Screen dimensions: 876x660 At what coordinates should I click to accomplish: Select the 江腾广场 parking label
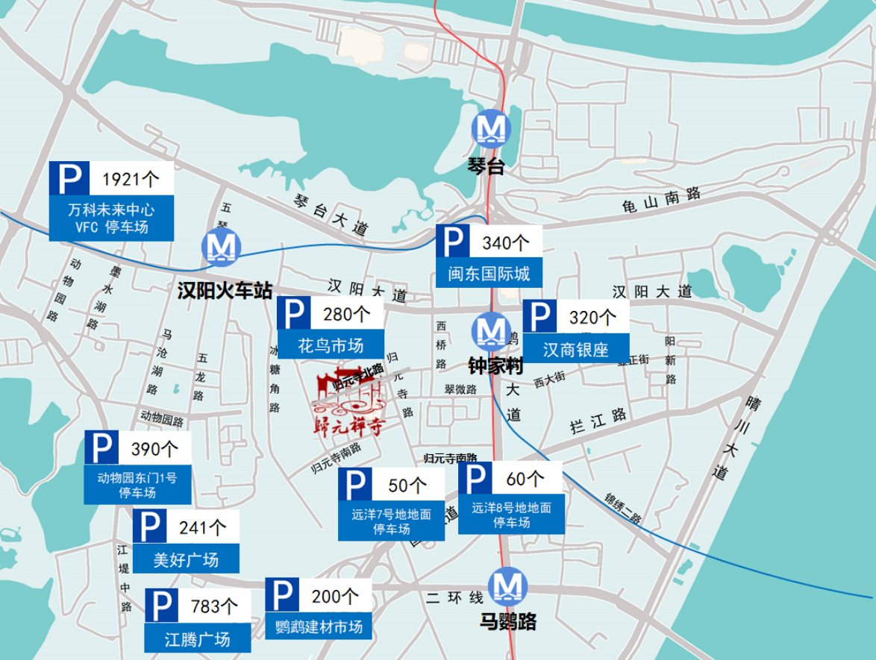click(198, 638)
